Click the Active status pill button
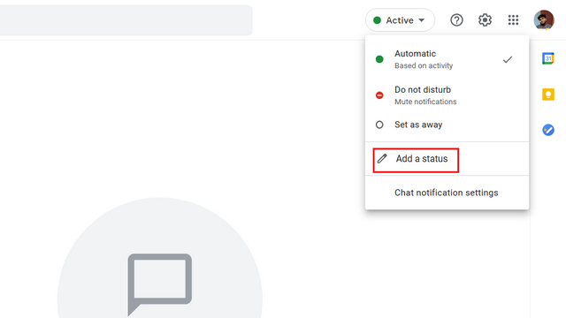The height and width of the screenshot is (318, 566). point(400,20)
